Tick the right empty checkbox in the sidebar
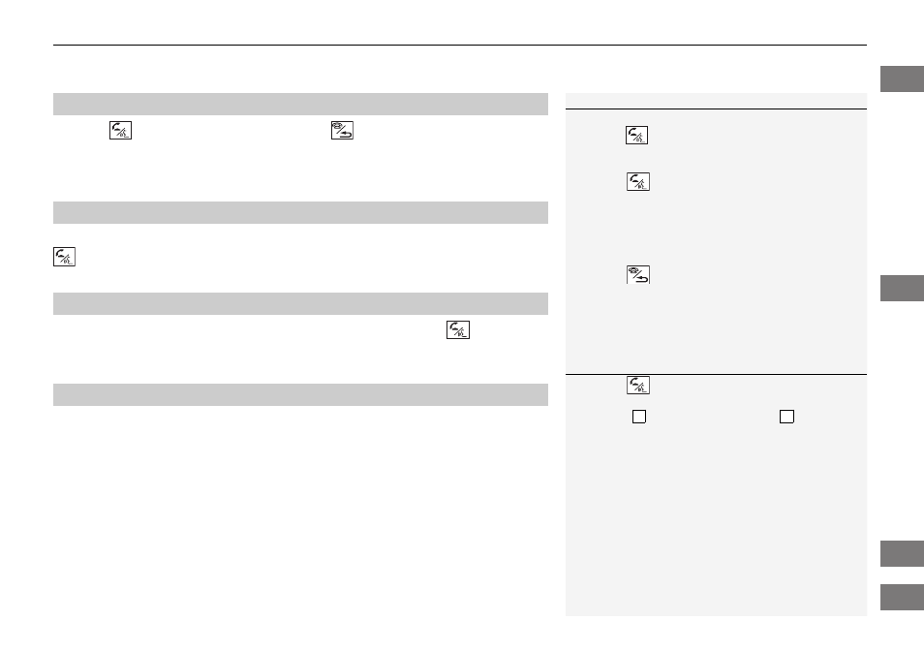This screenshot has width=924, height=652. coord(786,417)
